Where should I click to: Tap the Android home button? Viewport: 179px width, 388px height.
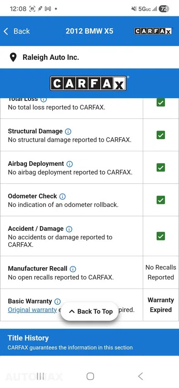click(x=90, y=376)
